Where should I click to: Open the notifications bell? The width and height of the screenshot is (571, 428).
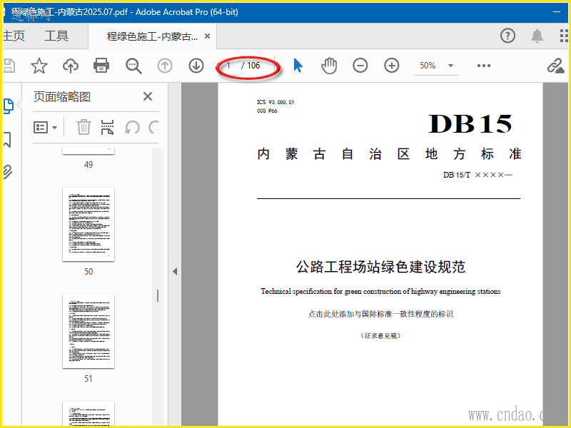click(x=537, y=36)
